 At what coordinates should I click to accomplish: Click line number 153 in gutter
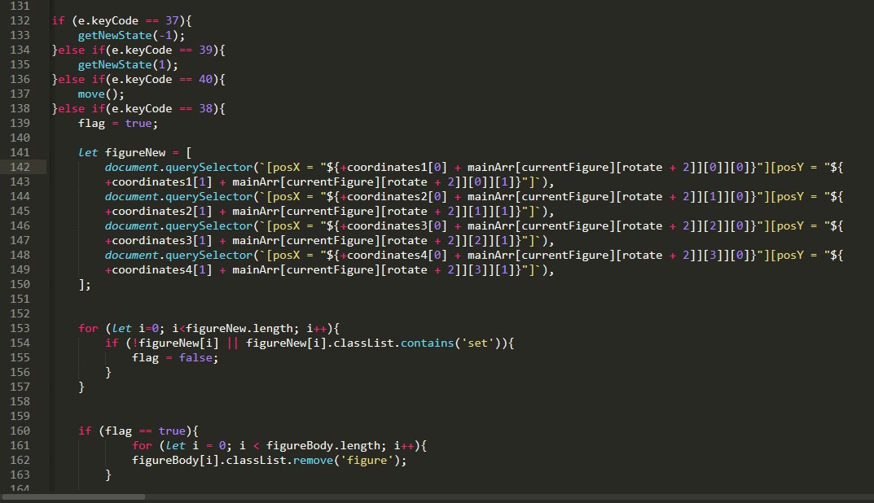[x=20, y=328]
